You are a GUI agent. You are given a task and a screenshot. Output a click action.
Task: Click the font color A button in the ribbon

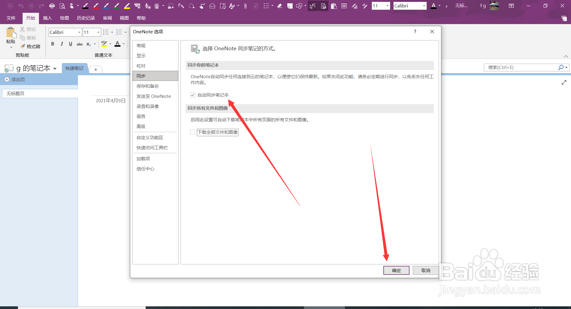(x=118, y=44)
